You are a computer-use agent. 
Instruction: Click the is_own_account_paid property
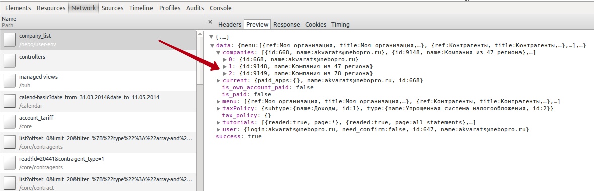(x=268, y=87)
